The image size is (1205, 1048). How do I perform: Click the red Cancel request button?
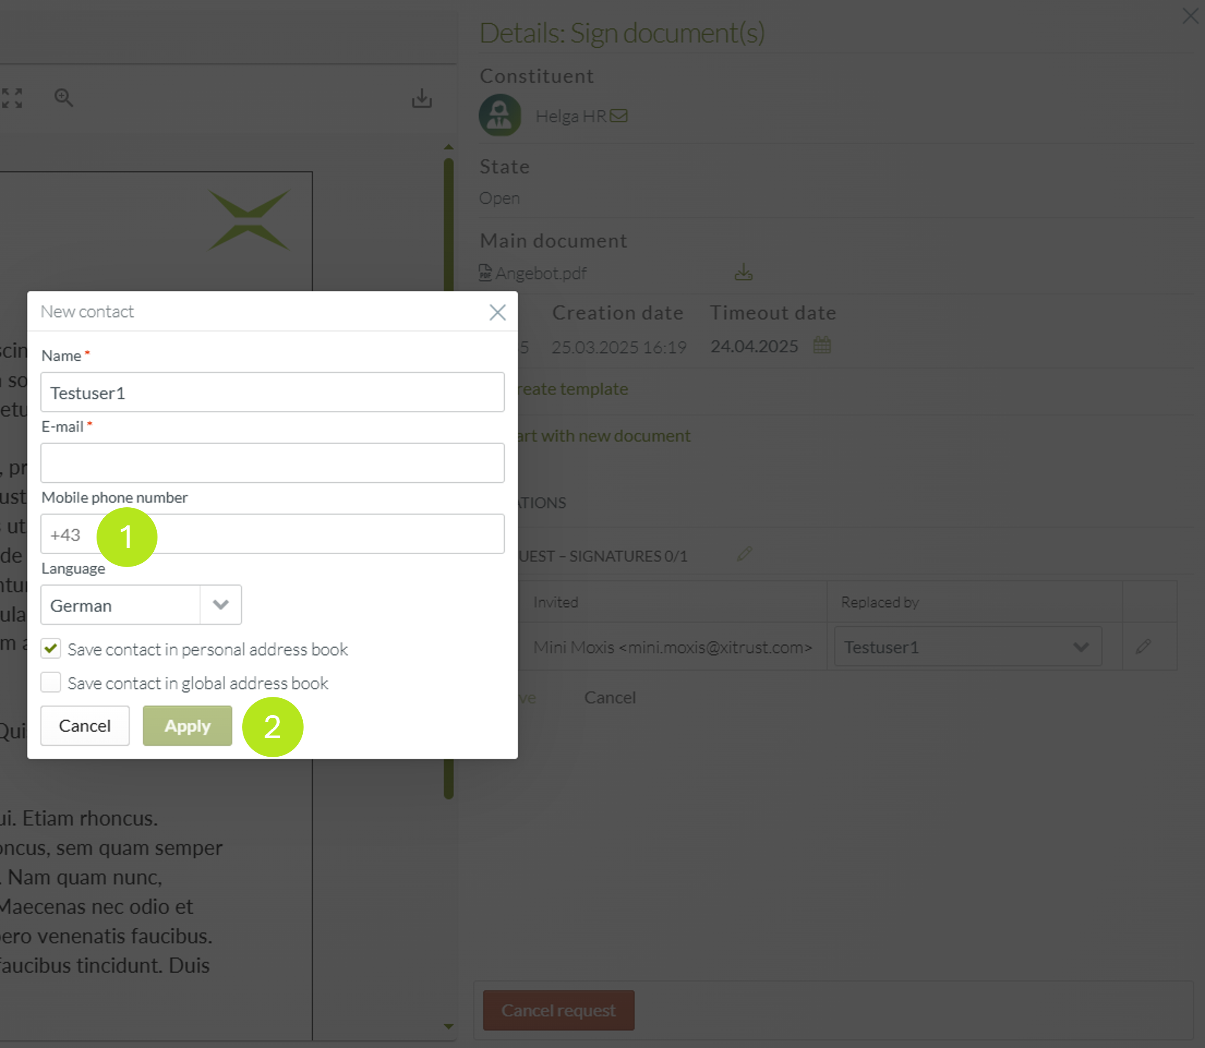coord(558,1010)
